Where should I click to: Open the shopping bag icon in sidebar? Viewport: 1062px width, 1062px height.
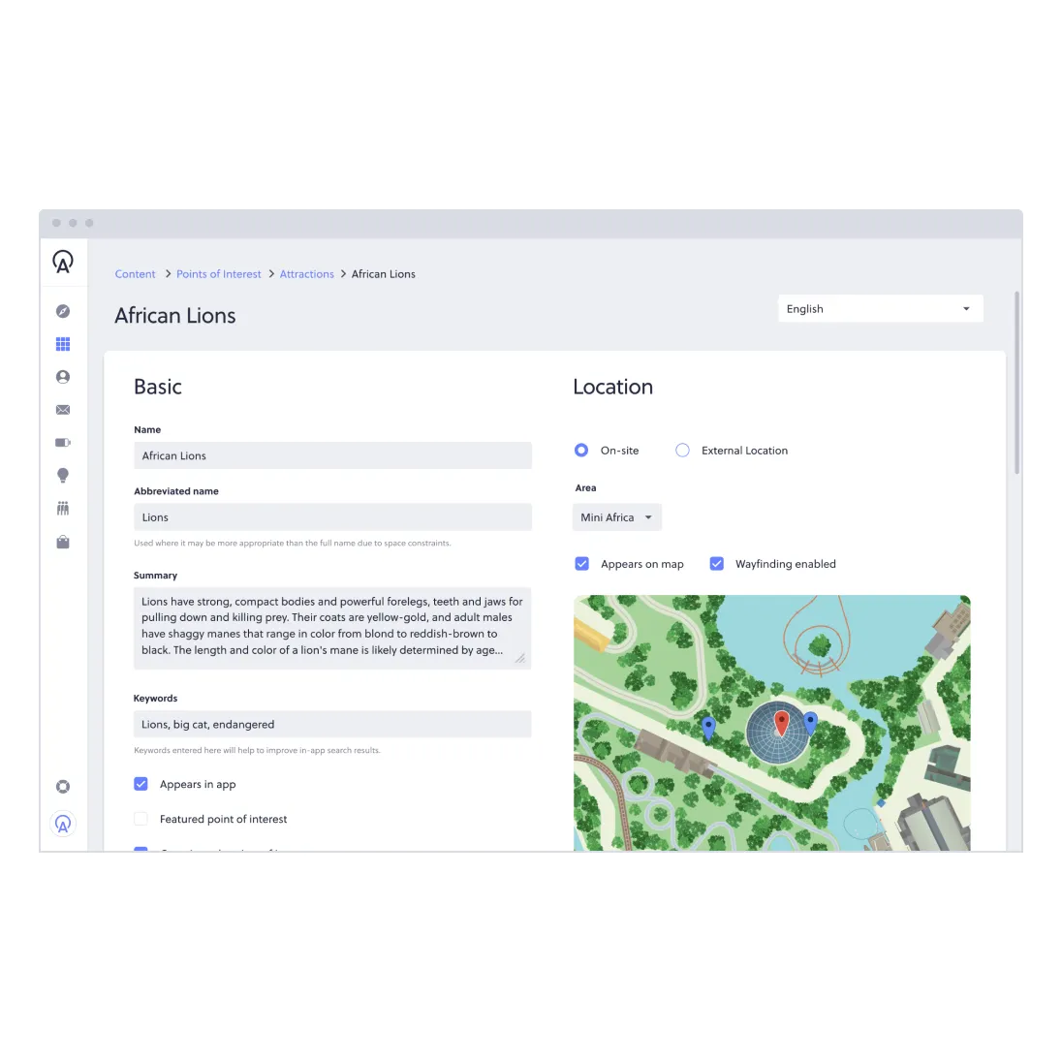[63, 542]
